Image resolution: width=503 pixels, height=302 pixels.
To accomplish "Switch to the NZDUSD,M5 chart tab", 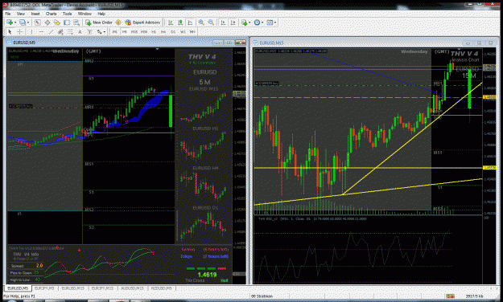I will tap(161, 288).
